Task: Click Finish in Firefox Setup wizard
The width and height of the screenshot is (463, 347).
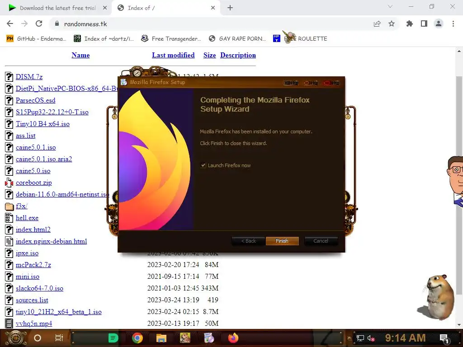Action: pos(282,241)
